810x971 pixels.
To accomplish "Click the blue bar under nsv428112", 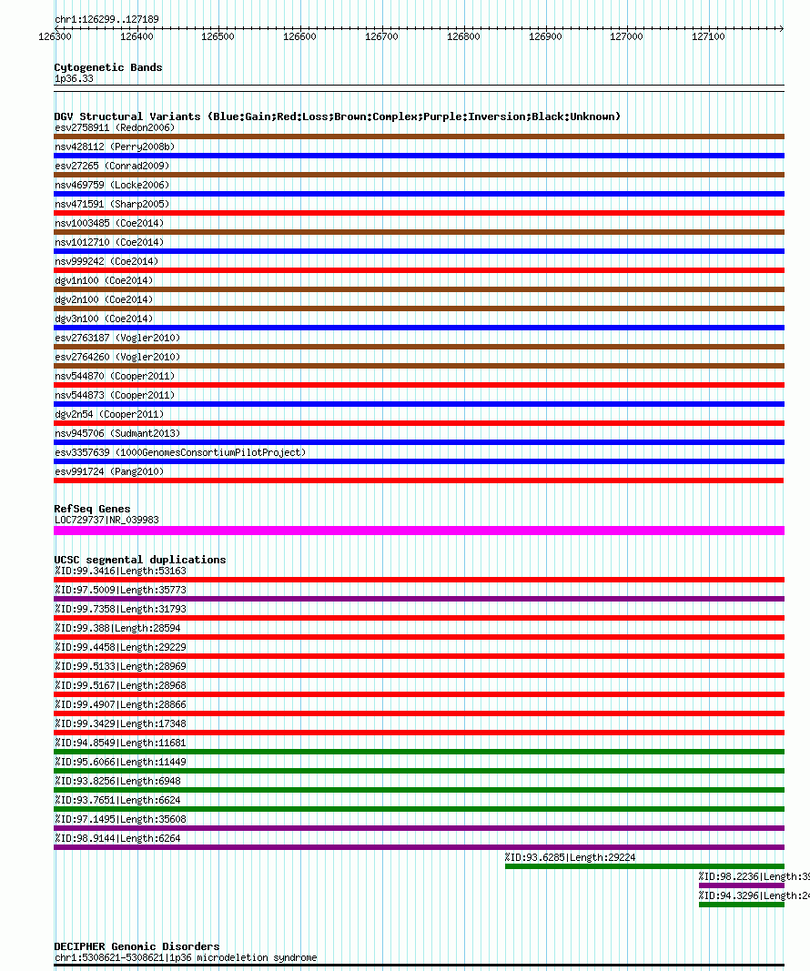I will click(420, 156).
